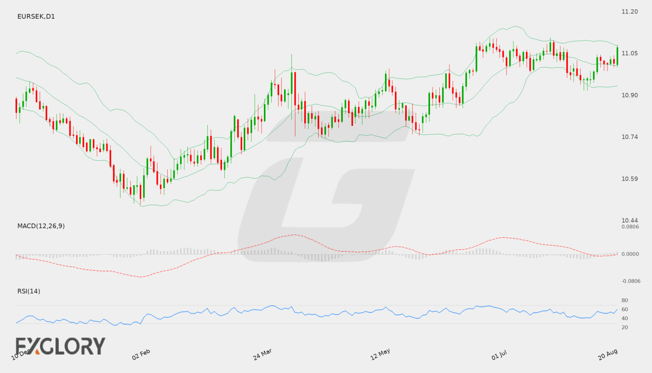
Task: Click the 10.44 price axis label
Action: [x=629, y=220]
